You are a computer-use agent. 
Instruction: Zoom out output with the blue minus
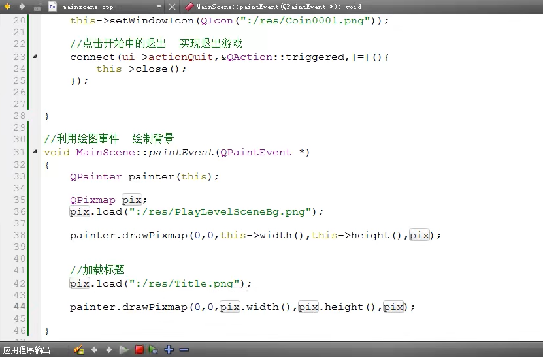tap(184, 350)
